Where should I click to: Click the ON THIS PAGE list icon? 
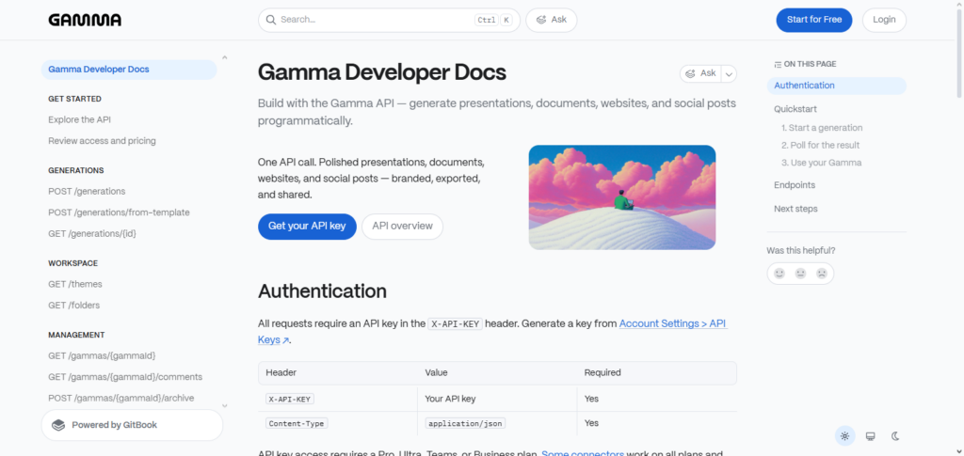778,65
